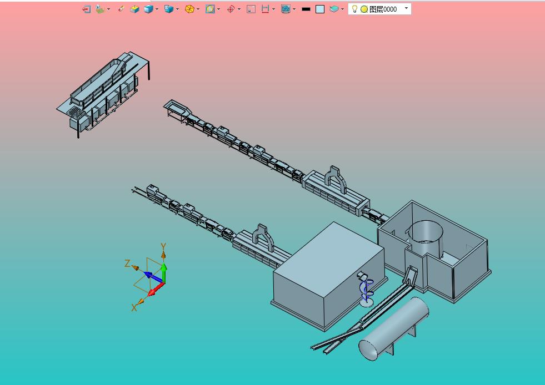Click the red dimension measure icon
Viewport: 545px width, 385px height.
(x=265, y=9)
